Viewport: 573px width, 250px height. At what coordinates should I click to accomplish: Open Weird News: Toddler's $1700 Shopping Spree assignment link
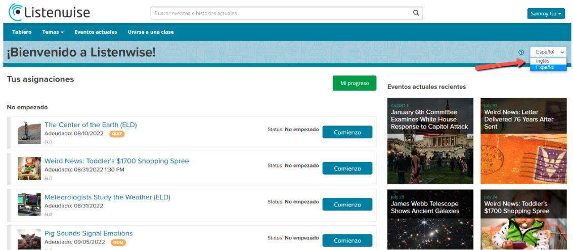117,161
